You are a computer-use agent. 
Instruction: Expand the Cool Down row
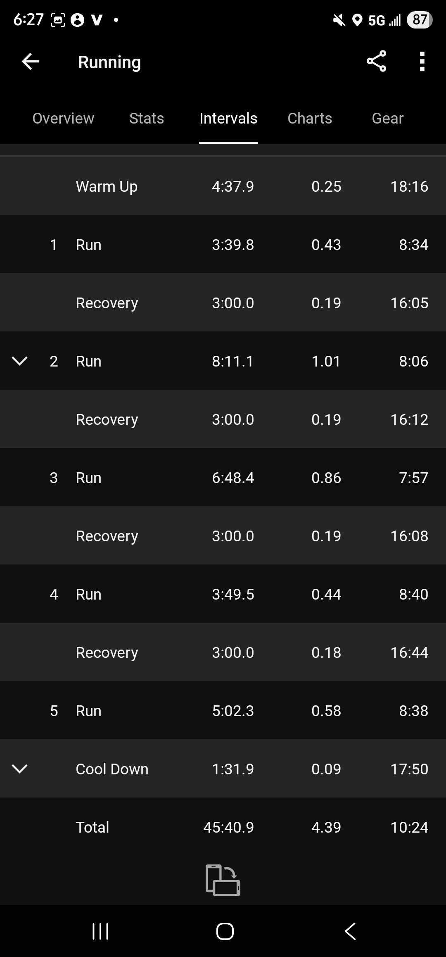pyautogui.click(x=20, y=769)
